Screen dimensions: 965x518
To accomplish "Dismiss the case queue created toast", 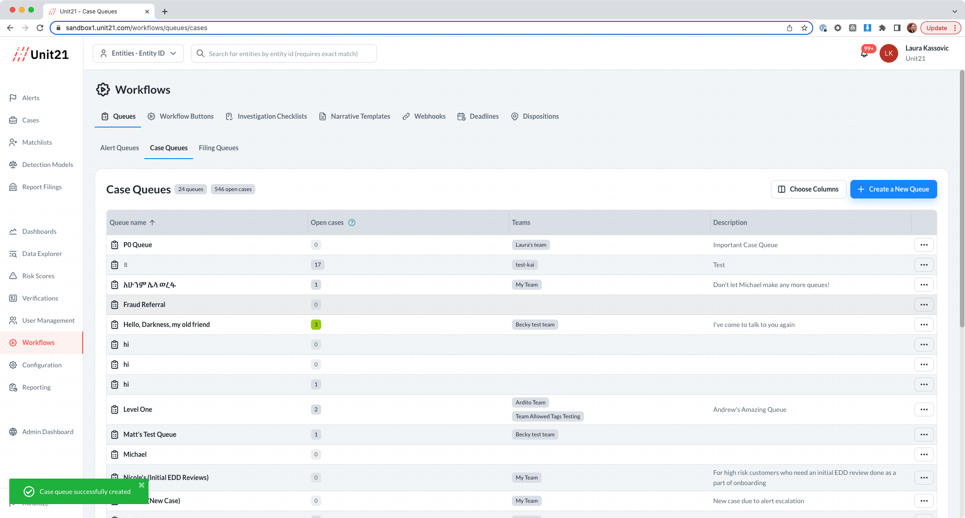I will tap(142, 485).
